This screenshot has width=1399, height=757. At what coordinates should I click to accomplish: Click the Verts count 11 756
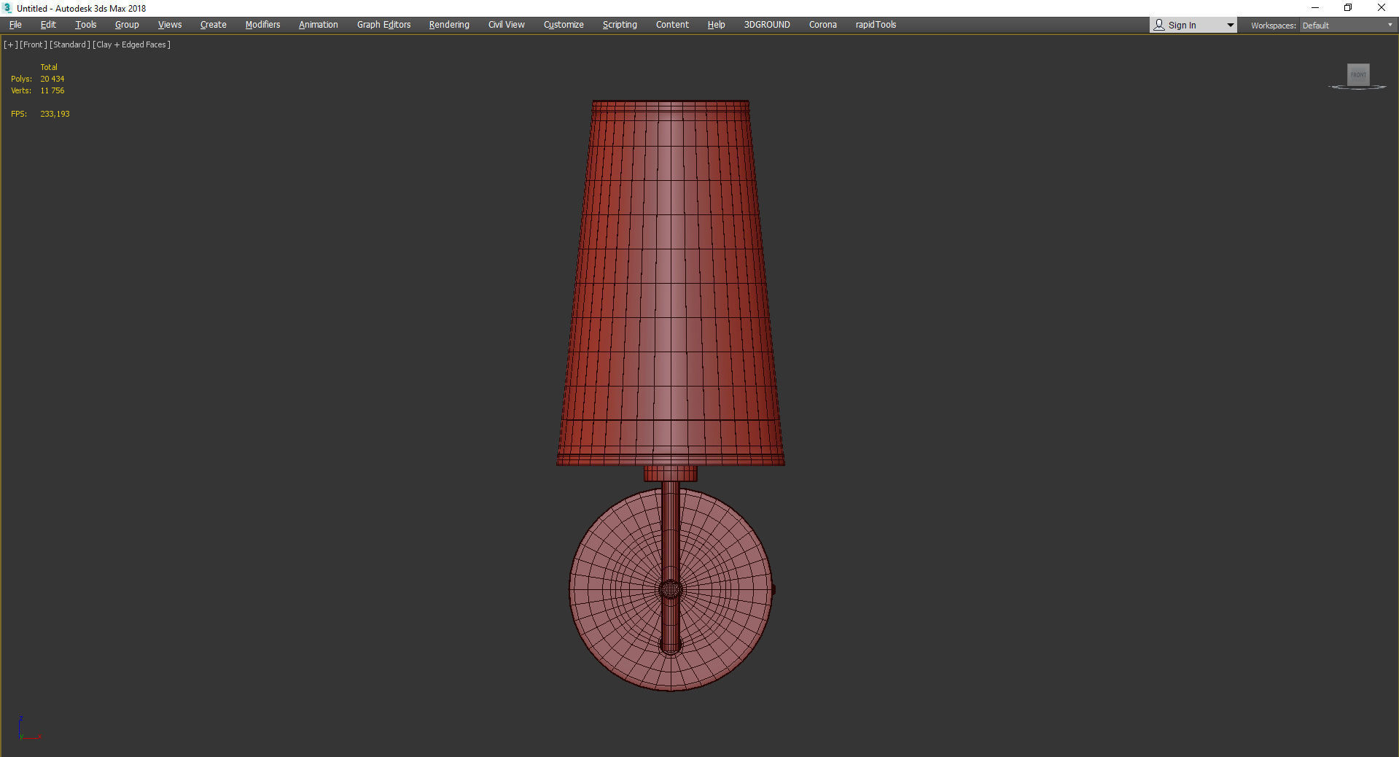pyautogui.click(x=52, y=90)
